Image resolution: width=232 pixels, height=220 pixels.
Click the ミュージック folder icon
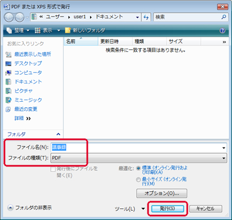[8, 100]
